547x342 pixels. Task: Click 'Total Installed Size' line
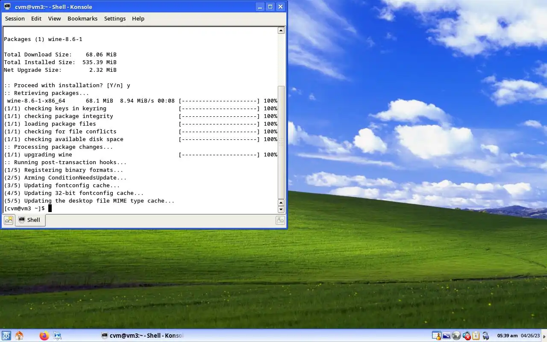coord(60,62)
